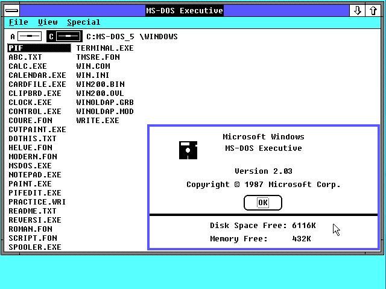386x289 pixels.
Task: Select MSDOS.EXE file
Action: click(30, 166)
